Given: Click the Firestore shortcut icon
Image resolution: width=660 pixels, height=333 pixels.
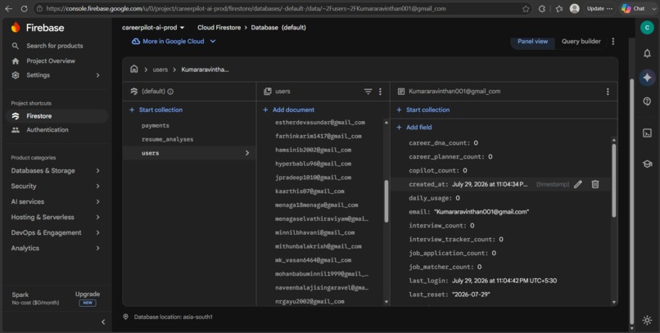Looking at the screenshot, I should pos(16,116).
